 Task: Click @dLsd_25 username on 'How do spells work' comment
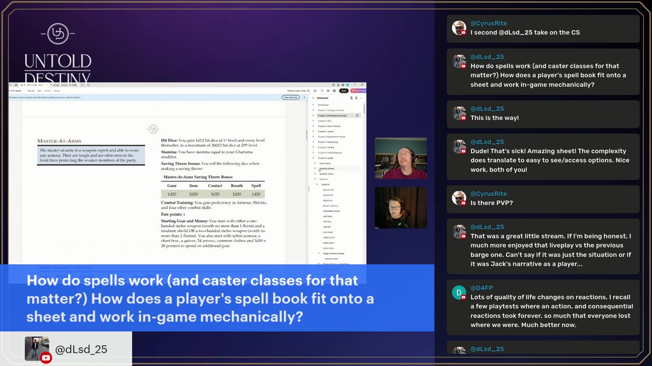[x=487, y=57]
